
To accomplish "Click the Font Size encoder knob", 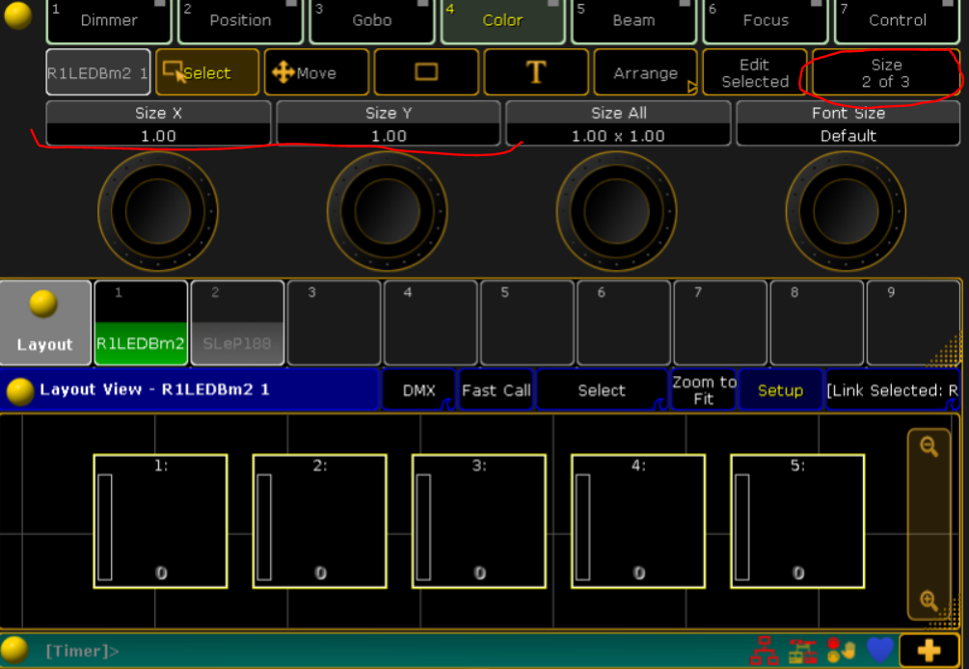I will [846, 211].
